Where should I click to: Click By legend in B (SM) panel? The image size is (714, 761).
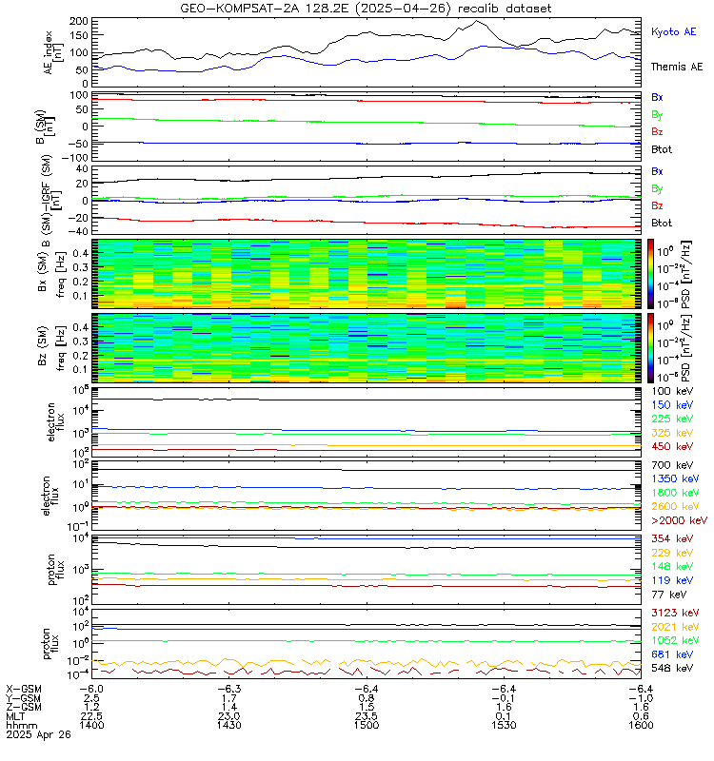click(657, 115)
